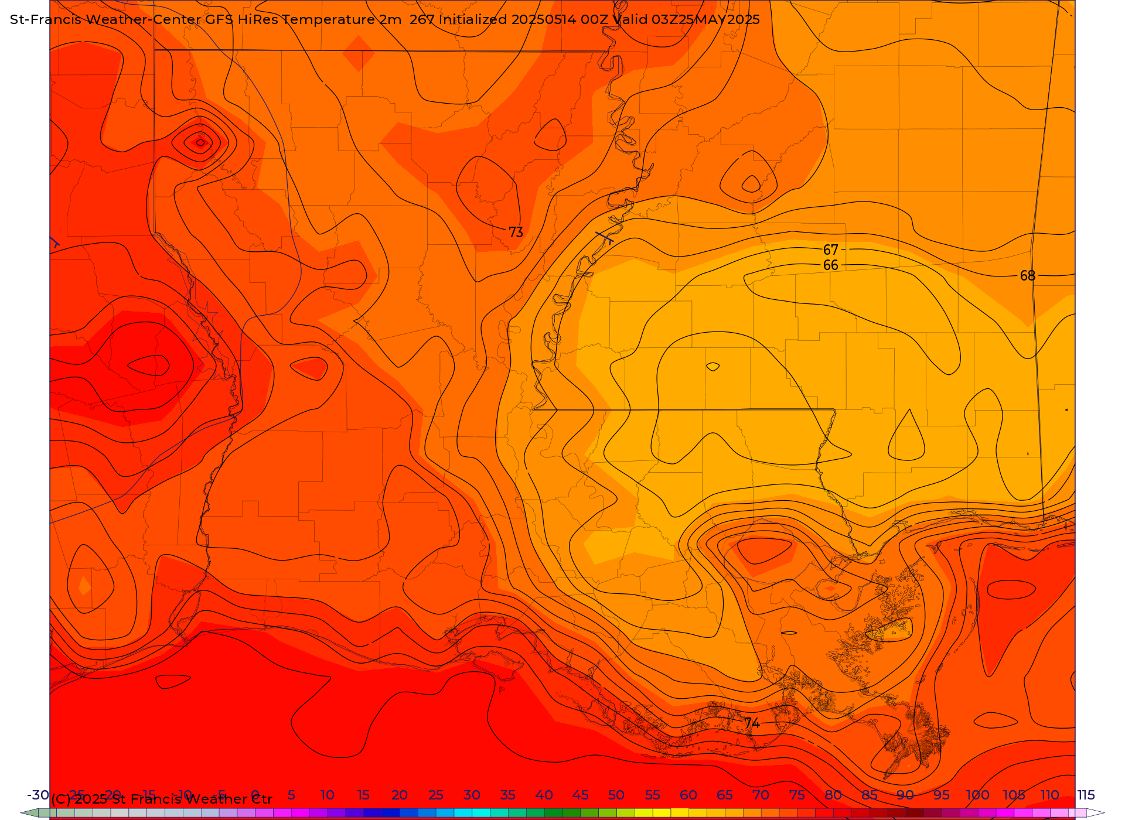Click the right arrow end of the color scale
The height and width of the screenshot is (820, 1125).
[1096, 813]
